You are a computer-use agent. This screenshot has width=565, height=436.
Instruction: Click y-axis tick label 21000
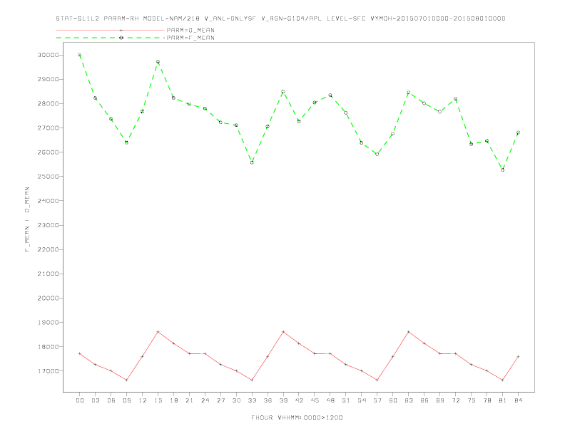coord(48,274)
